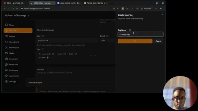Viewport: 198px width, 111px height.
Task: Click the Settings gear icon
Action: tap(6, 81)
